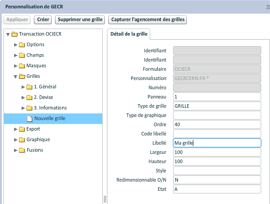Screen dimensions: 270x204
Task: Click Capturer l'agencement des grilles
Action: coord(148,20)
